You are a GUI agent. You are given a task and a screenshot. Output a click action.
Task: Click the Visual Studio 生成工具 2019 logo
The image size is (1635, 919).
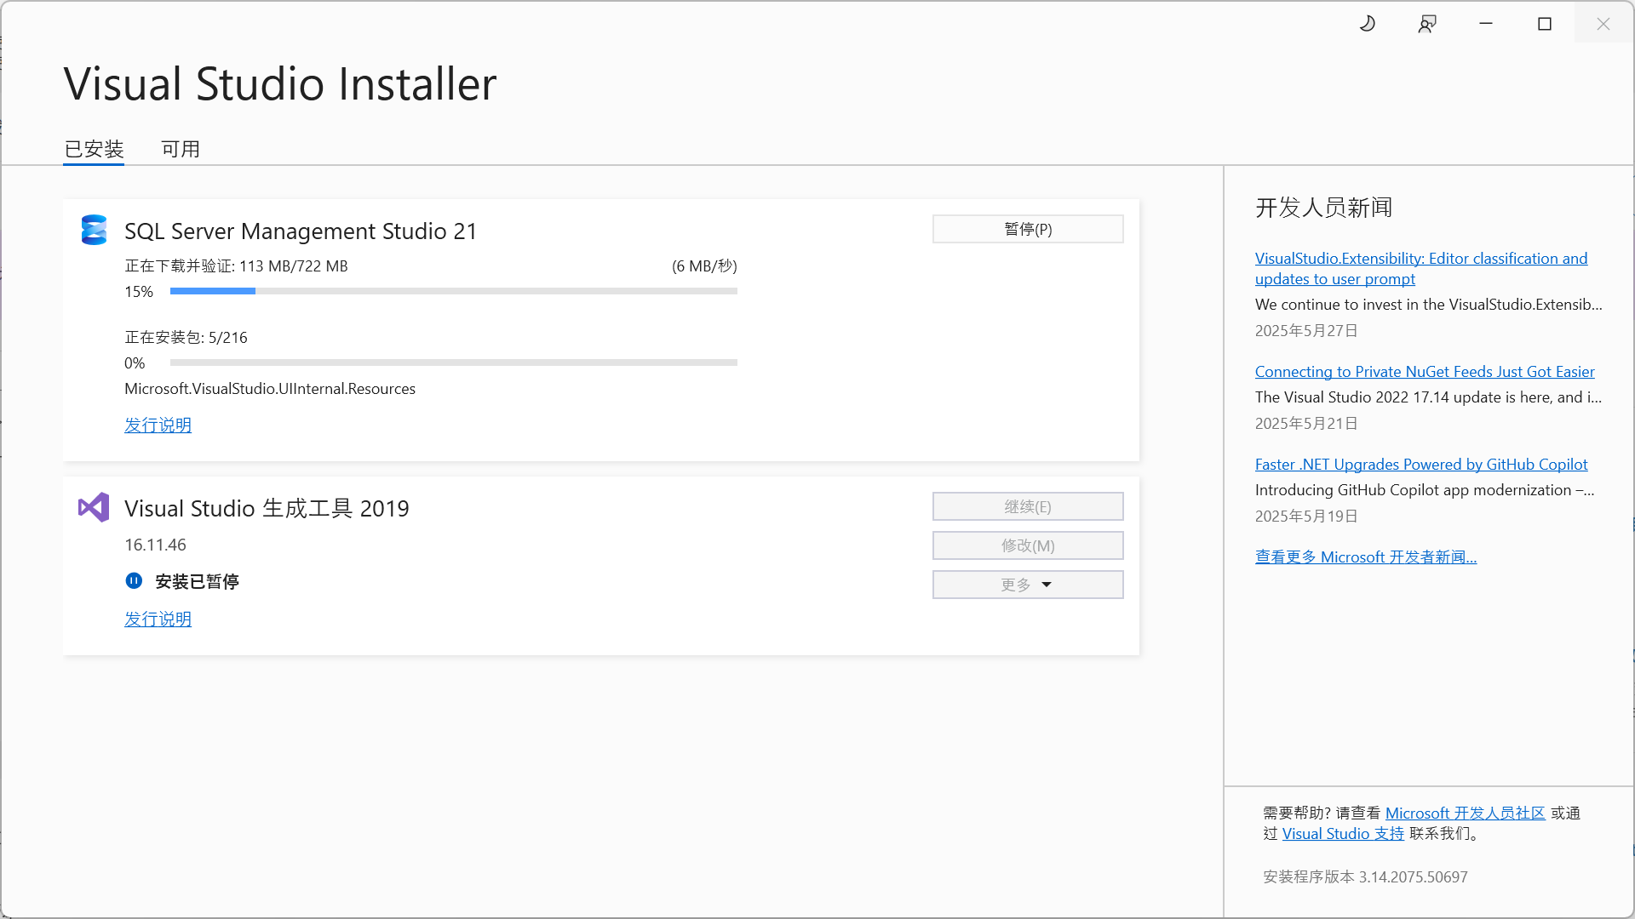click(92, 507)
